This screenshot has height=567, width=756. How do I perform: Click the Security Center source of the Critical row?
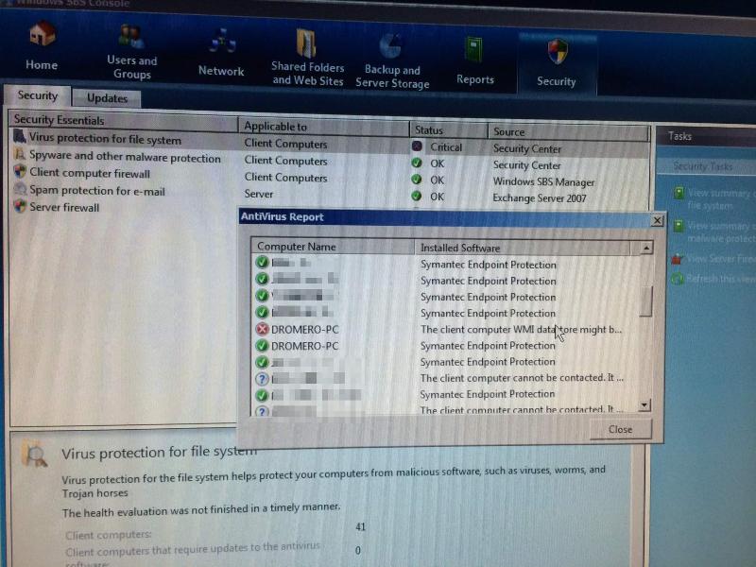tap(527, 149)
